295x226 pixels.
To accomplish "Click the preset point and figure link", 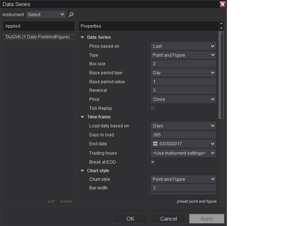I will point(196,201).
